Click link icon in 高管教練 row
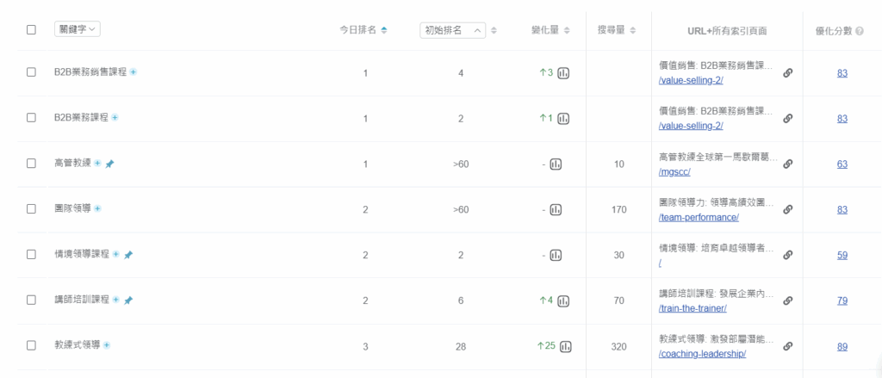This screenshot has width=882, height=378. coord(788,164)
